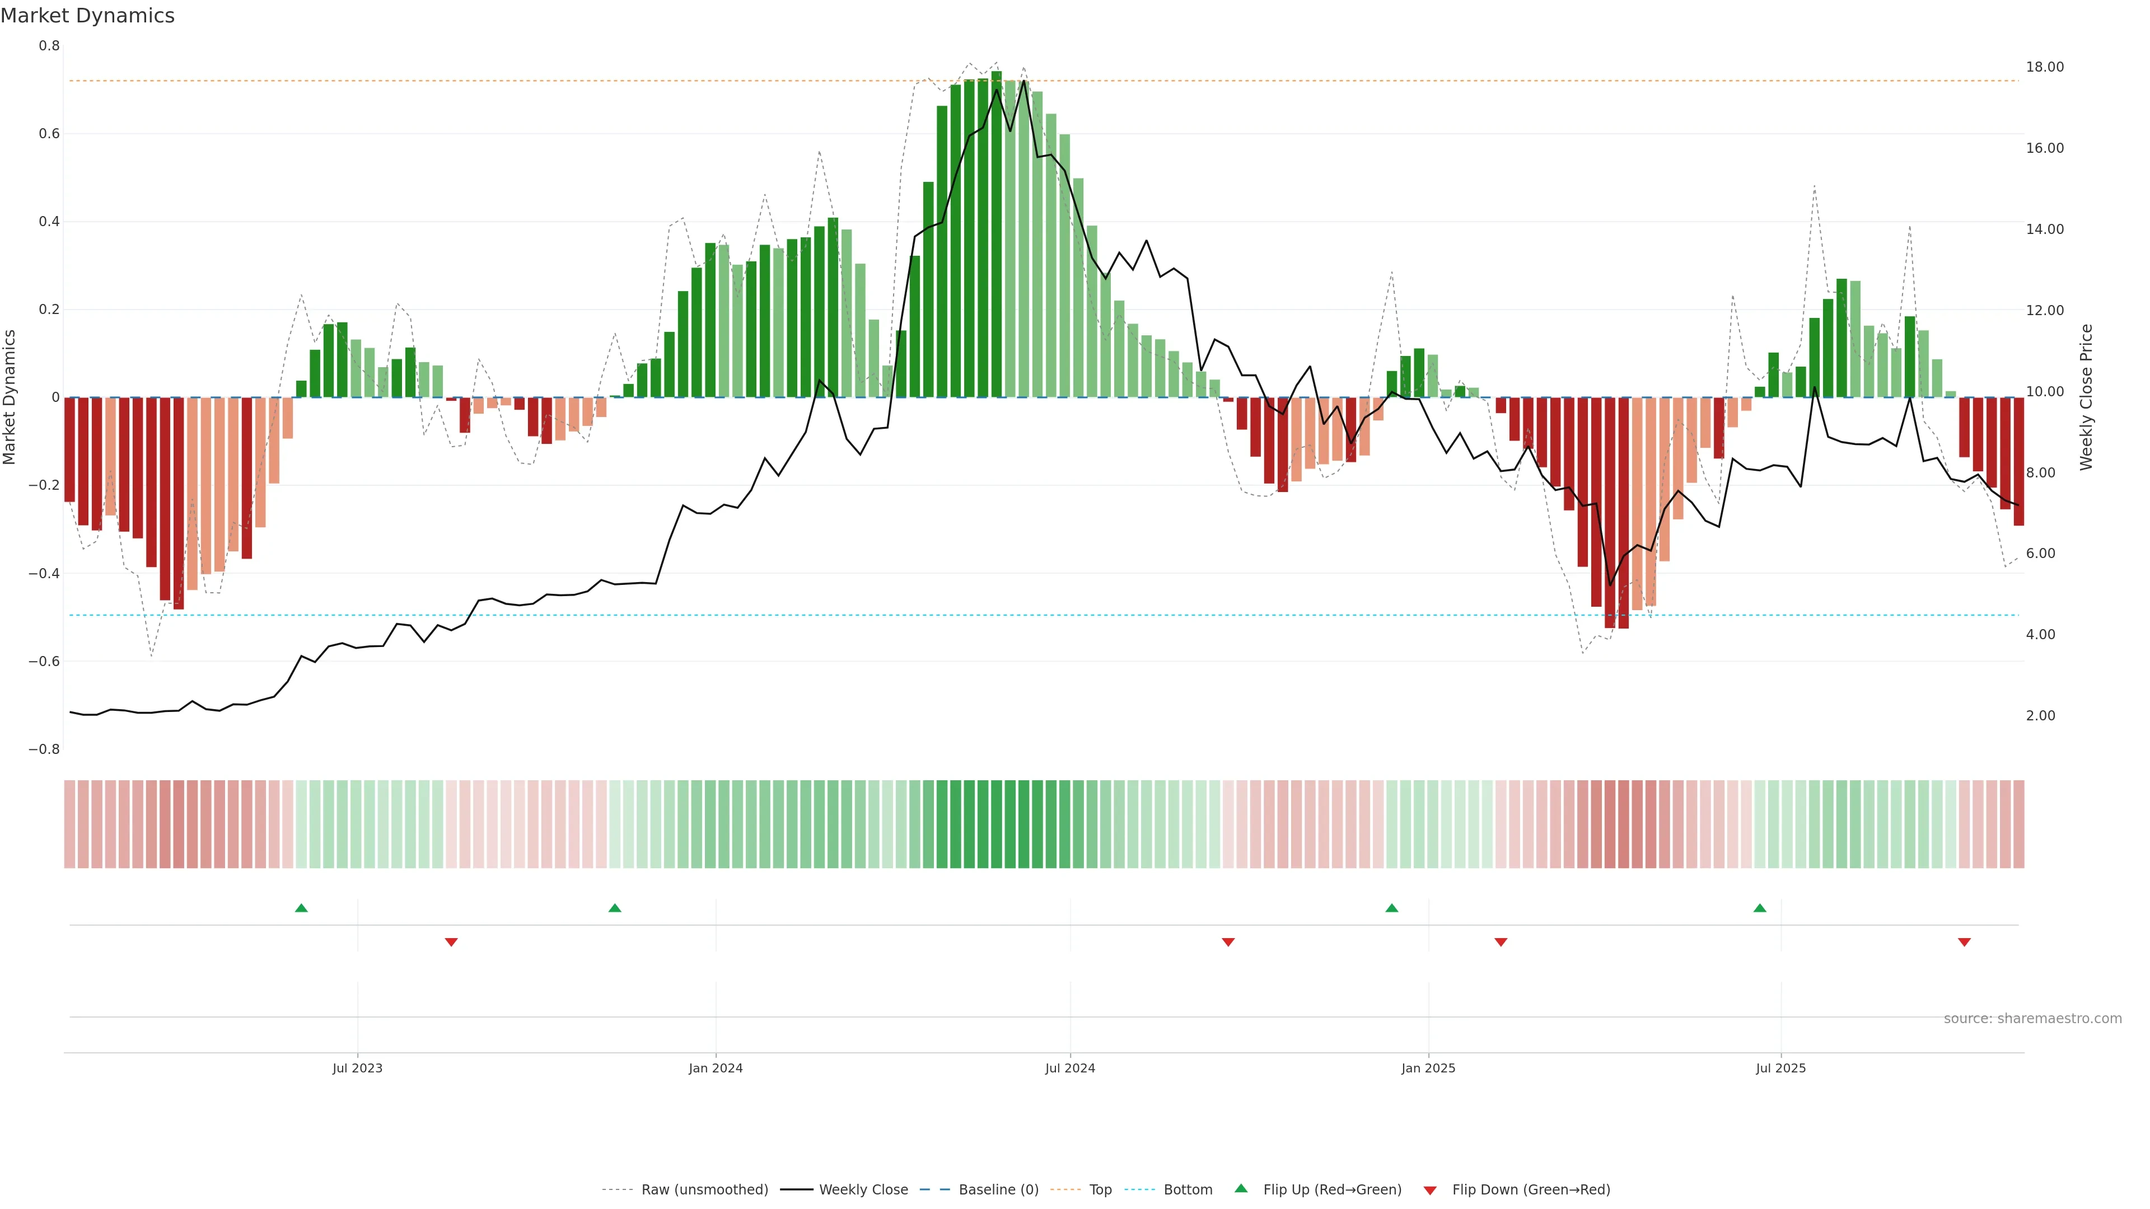The height and width of the screenshot is (1209, 2150).
Task: Click the Jul 2024 x-axis label
Action: (1070, 1068)
